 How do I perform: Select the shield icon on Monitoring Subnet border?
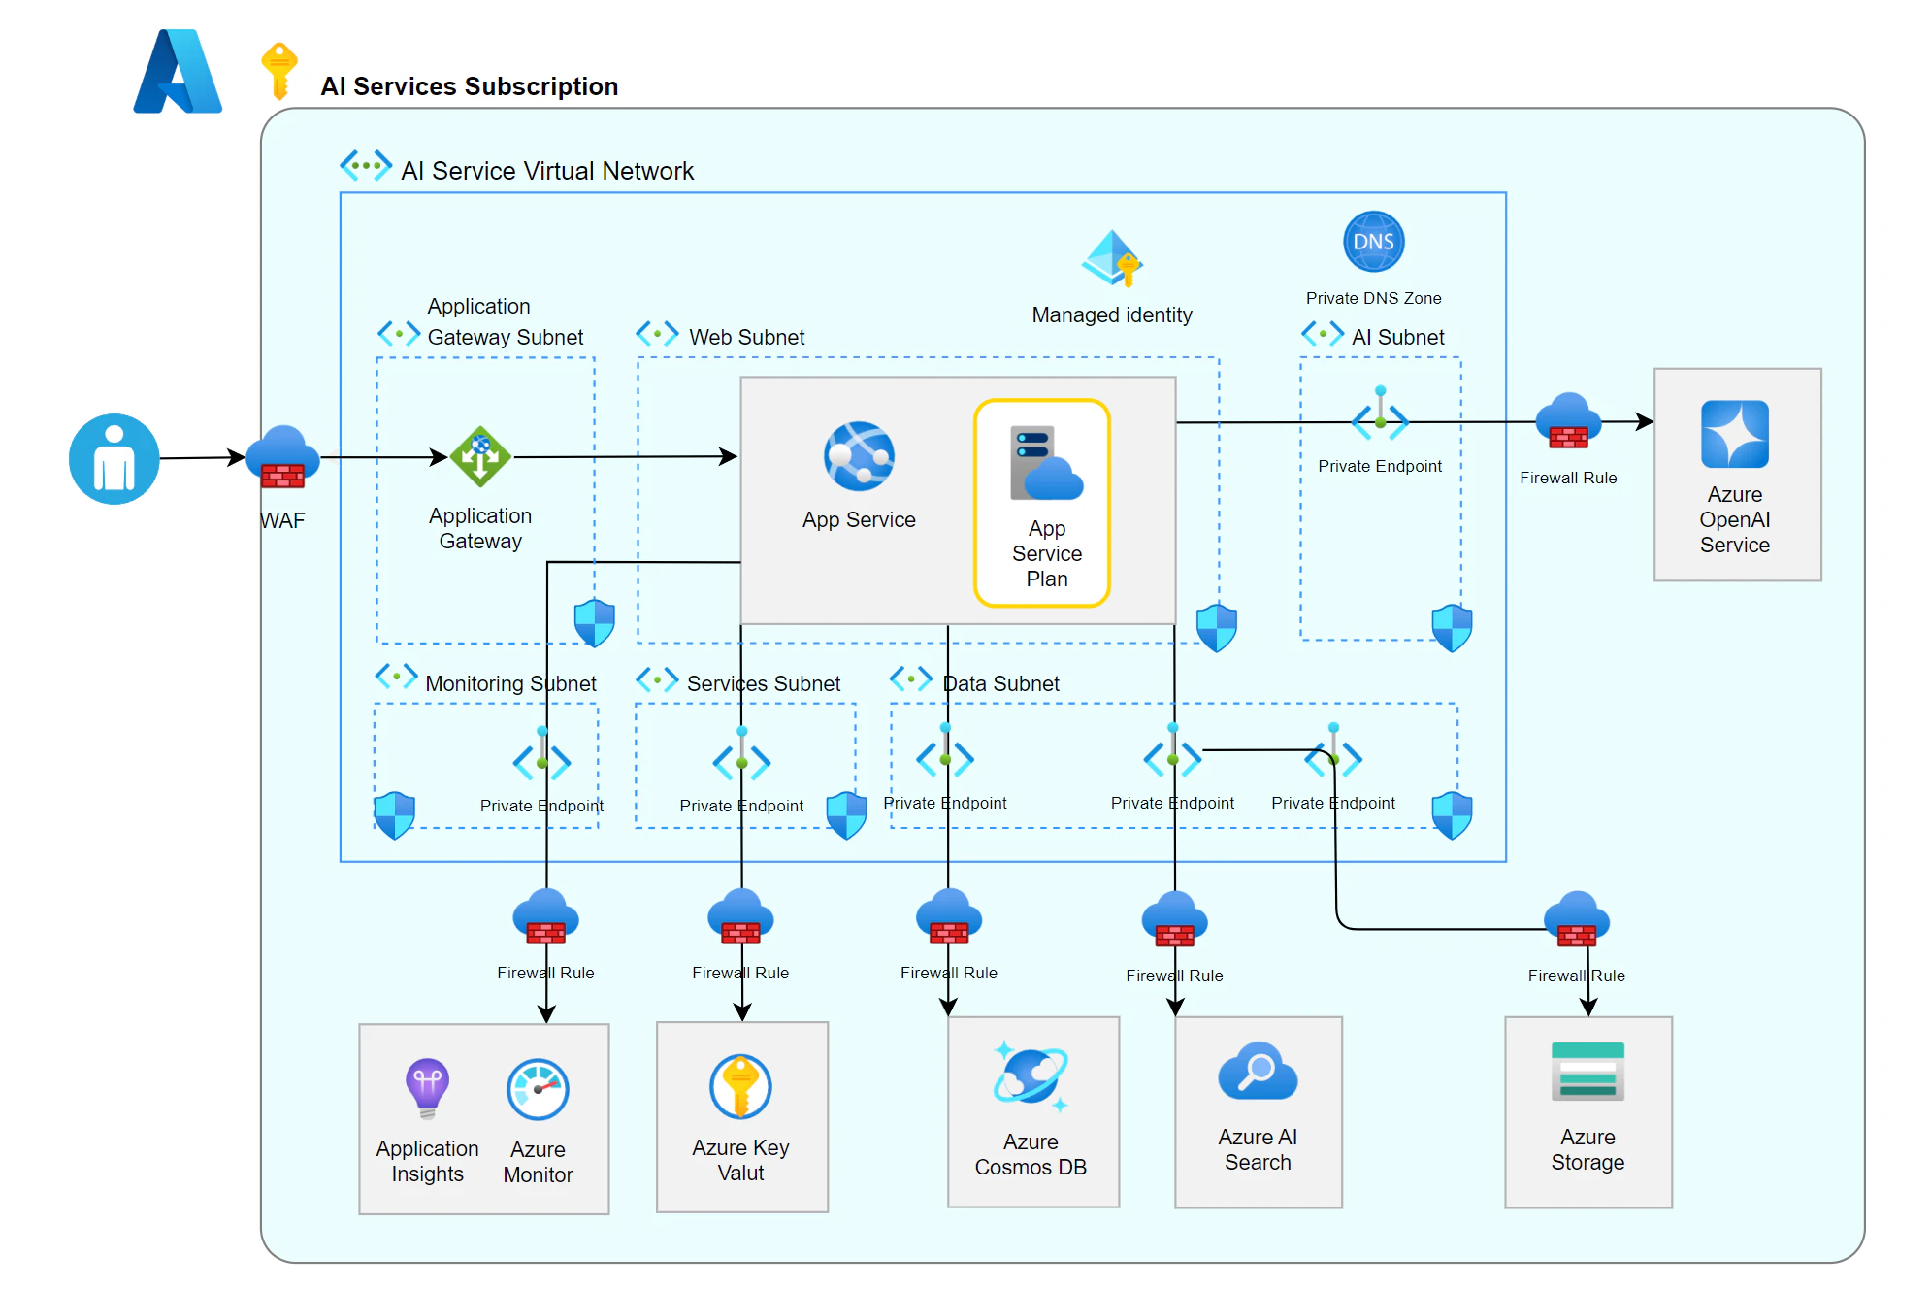point(395,815)
